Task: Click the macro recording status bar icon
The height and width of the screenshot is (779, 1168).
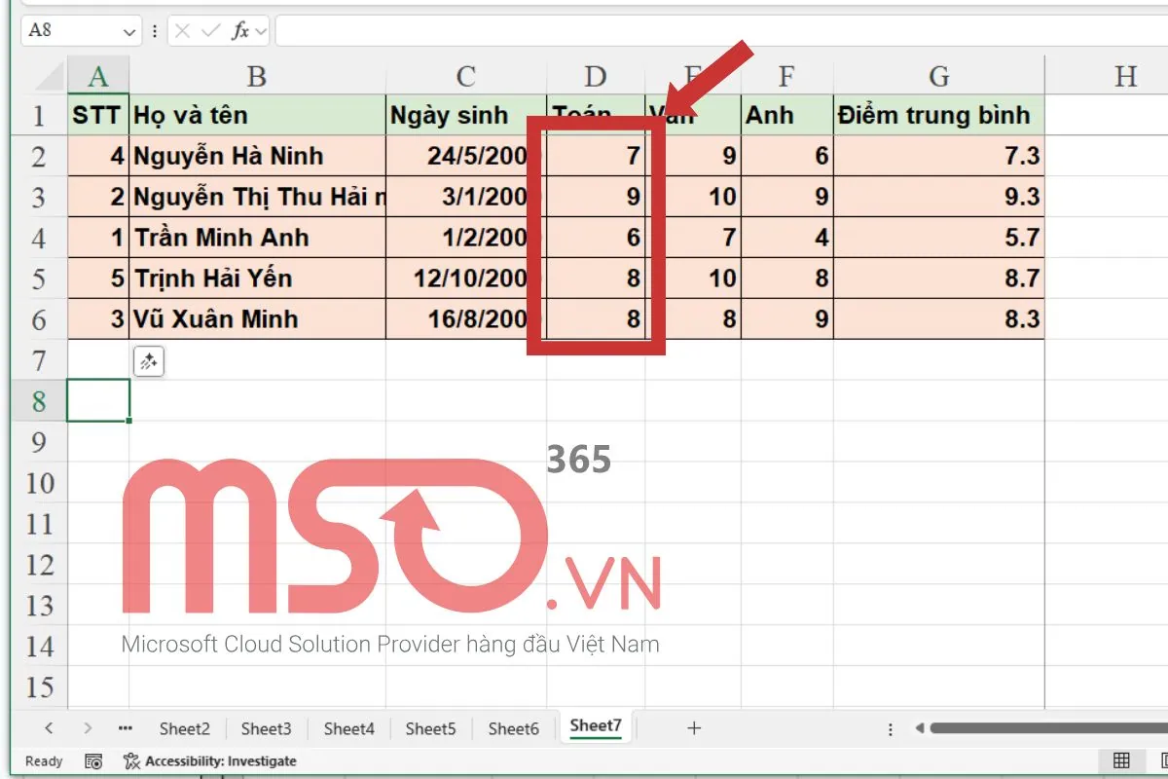Action: (x=93, y=760)
